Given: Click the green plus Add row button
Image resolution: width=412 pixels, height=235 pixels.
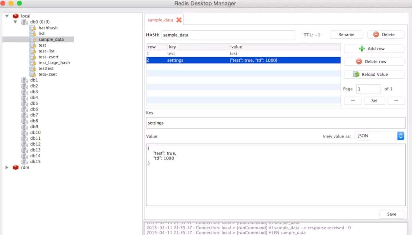Looking at the screenshot, I should pyautogui.click(x=374, y=49).
